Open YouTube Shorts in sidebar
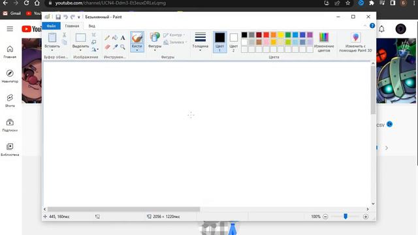This screenshot has width=418, height=235. pyautogui.click(x=10, y=101)
